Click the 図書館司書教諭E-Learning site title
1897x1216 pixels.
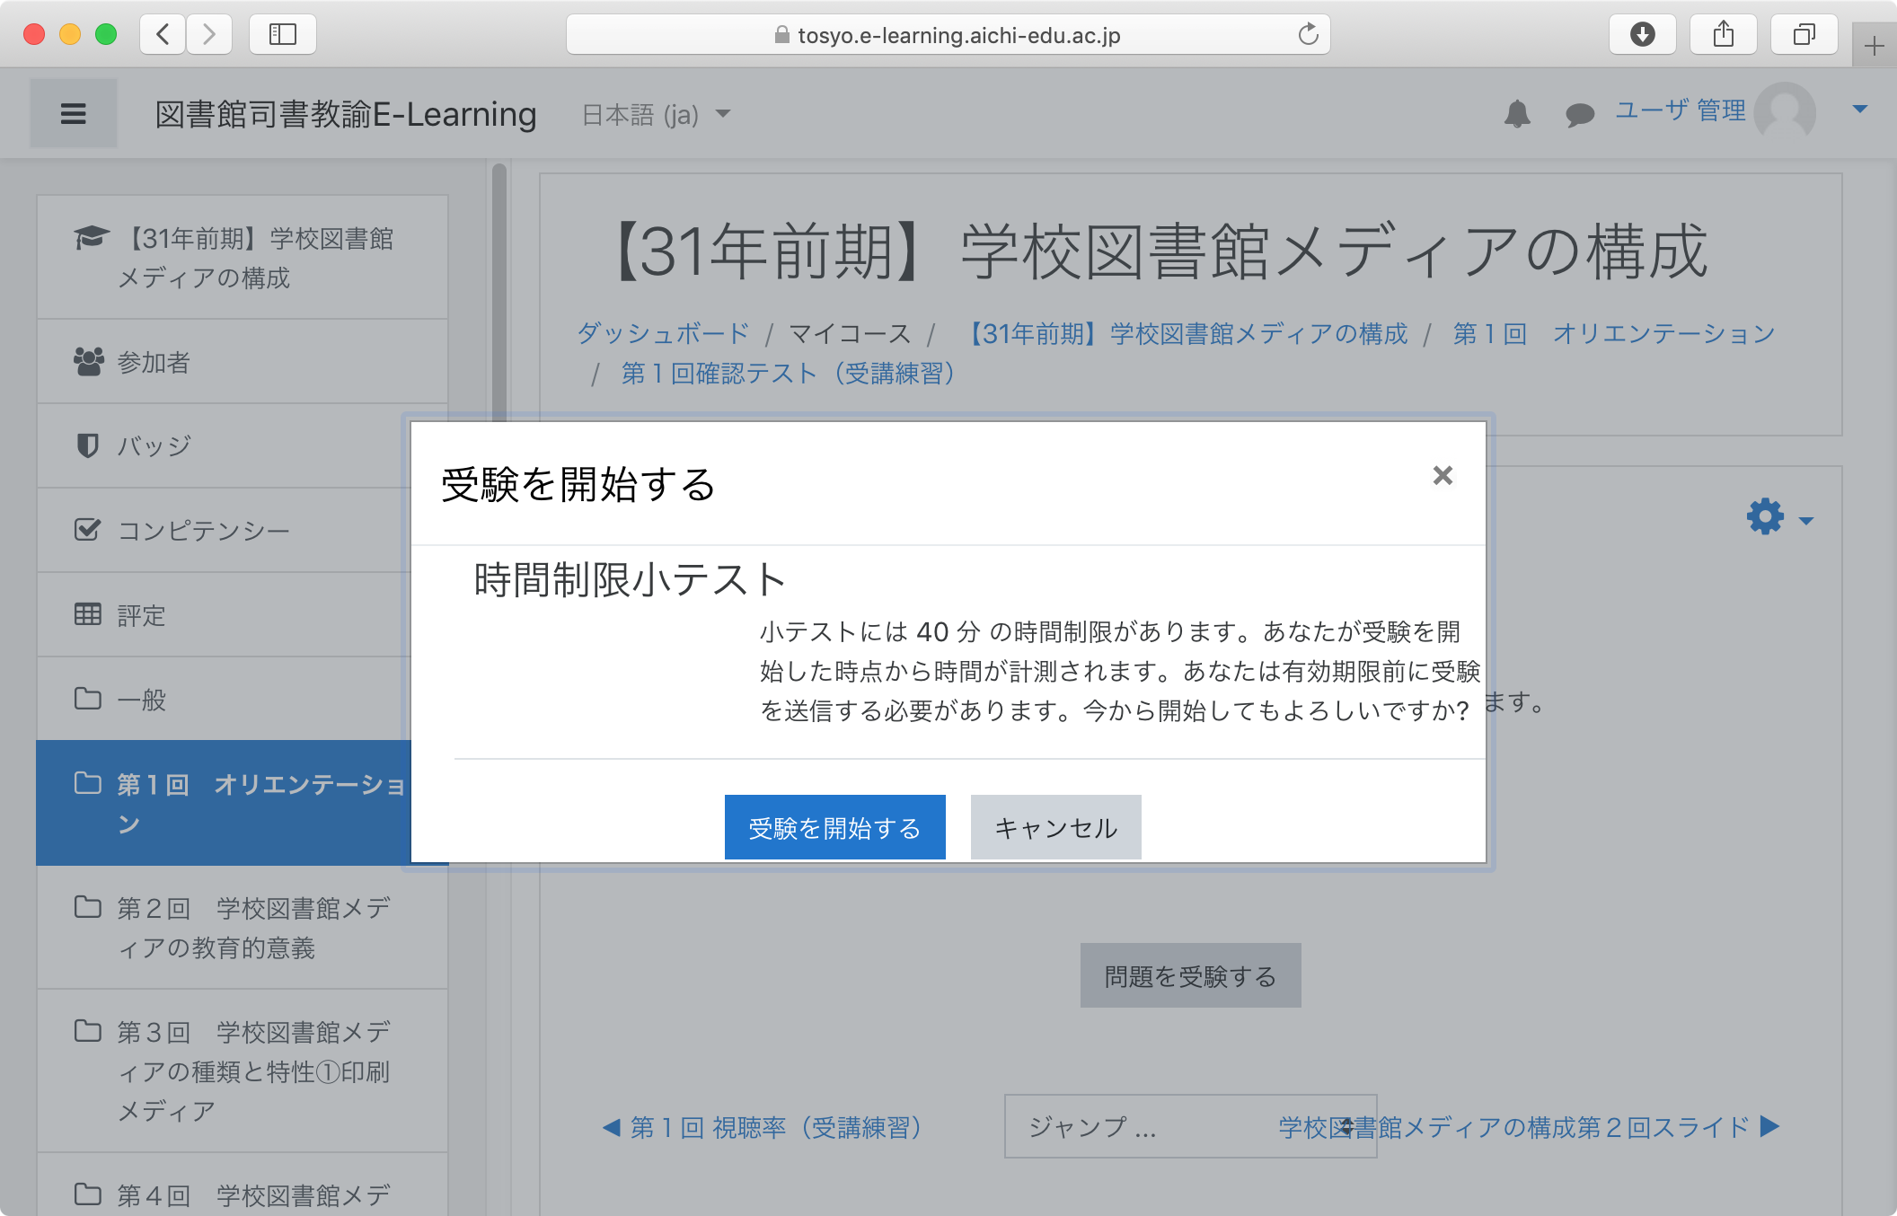tap(346, 115)
